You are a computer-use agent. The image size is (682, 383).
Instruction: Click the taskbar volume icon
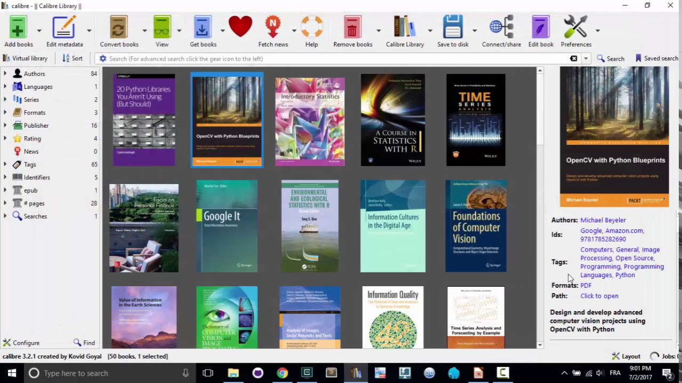coord(600,373)
